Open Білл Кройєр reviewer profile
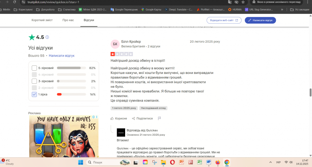Viewport: 312px width, 167px height. [131, 41]
